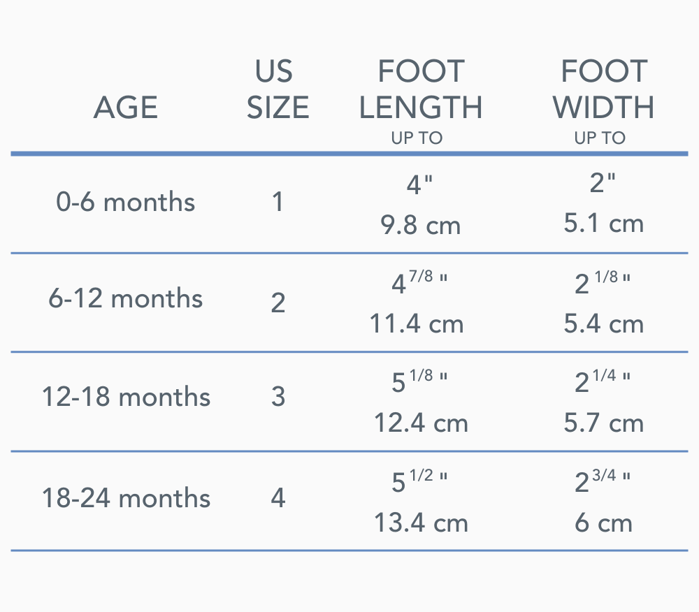This screenshot has height=612, width=699.
Task: Click the 6 cm foot width
Action: (603, 523)
